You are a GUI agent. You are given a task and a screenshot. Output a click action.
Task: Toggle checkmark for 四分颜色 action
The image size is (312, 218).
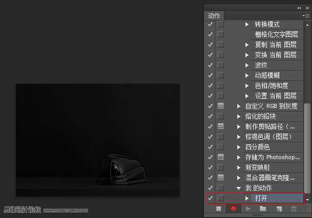coord(210,147)
